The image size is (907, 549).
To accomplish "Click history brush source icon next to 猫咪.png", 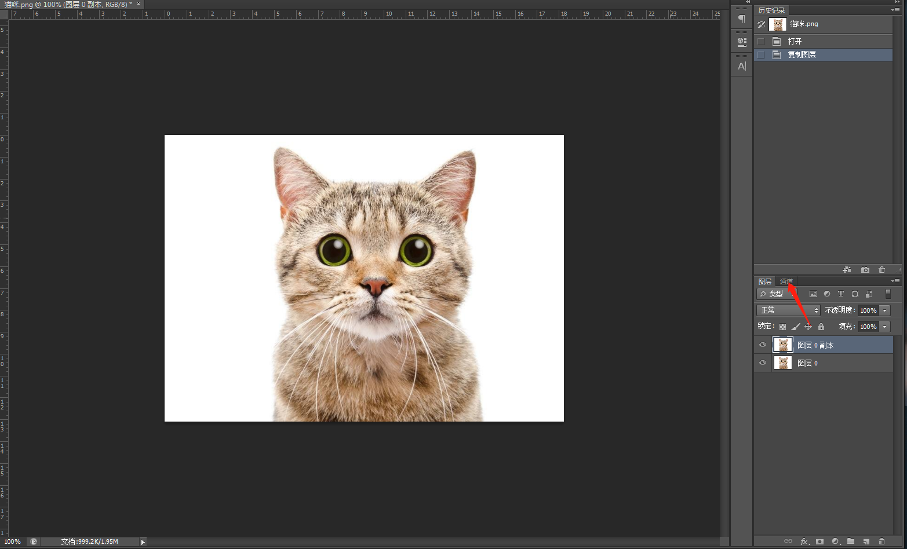I will coord(761,24).
